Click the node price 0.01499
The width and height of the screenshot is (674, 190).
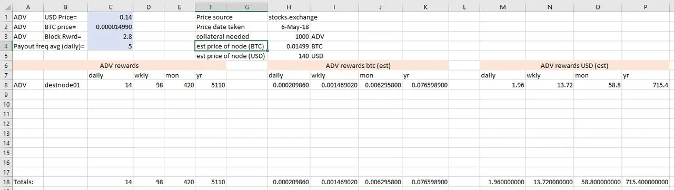coord(289,46)
